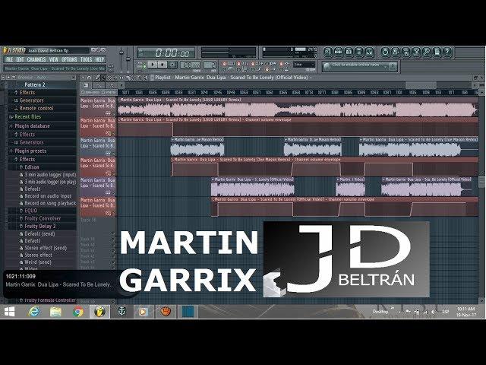Viewport: 486px width, 365px height.
Task: Click the 0:00:00 time display
Action: coord(166,52)
